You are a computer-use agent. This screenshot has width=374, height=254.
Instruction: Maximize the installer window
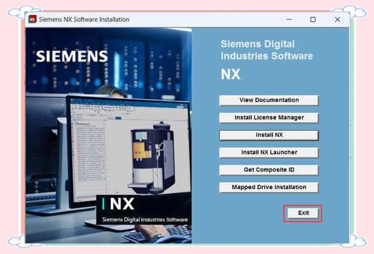[x=313, y=19]
